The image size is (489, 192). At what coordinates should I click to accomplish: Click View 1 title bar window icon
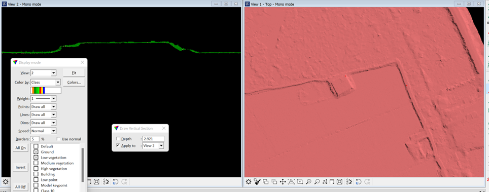(x=248, y=4)
